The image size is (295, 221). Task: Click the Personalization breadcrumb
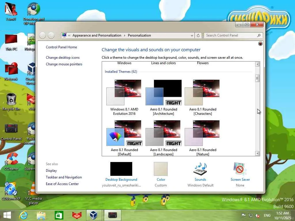tap(139, 35)
